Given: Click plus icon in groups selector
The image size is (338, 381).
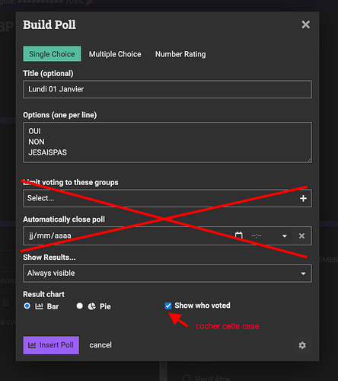Looking at the screenshot, I should 303,198.
